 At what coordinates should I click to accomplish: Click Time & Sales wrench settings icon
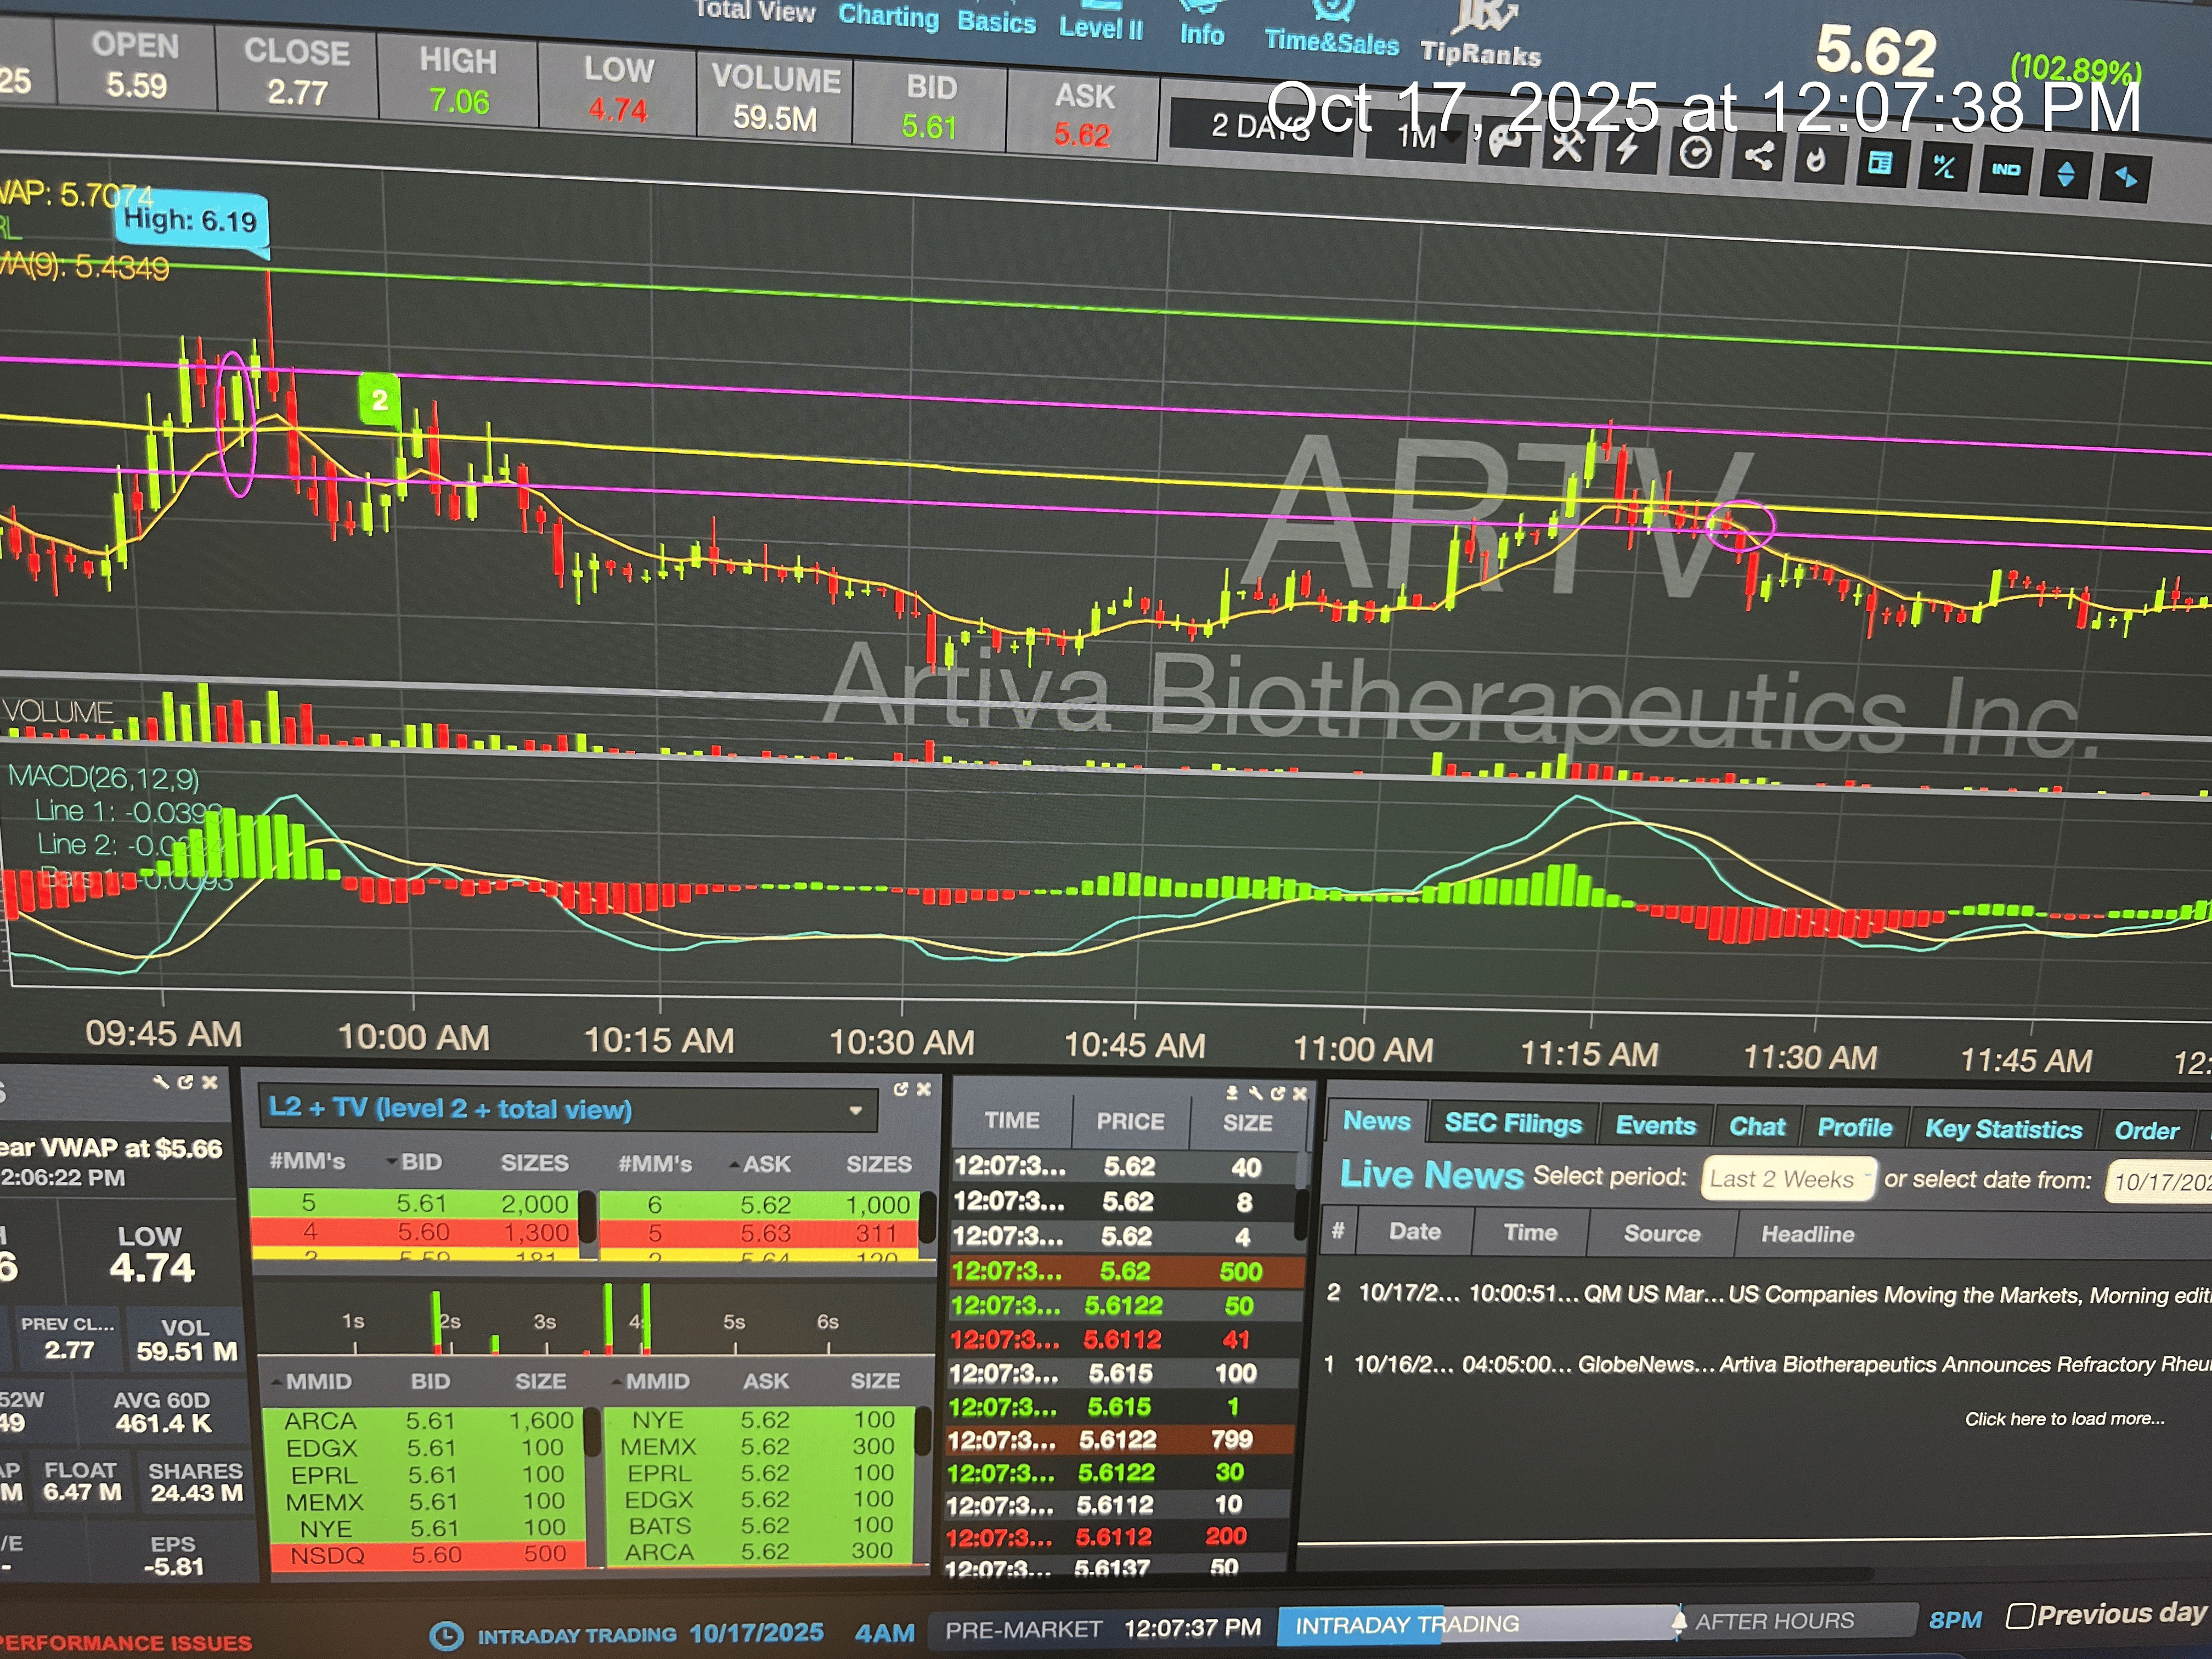[x=1255, y=1094]
